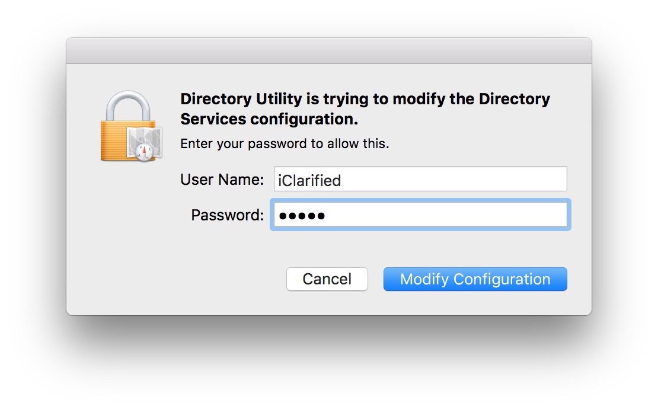Screen dimensions: 658x410
Task: Click the Modify Configuration button
Action: [475, 279]
